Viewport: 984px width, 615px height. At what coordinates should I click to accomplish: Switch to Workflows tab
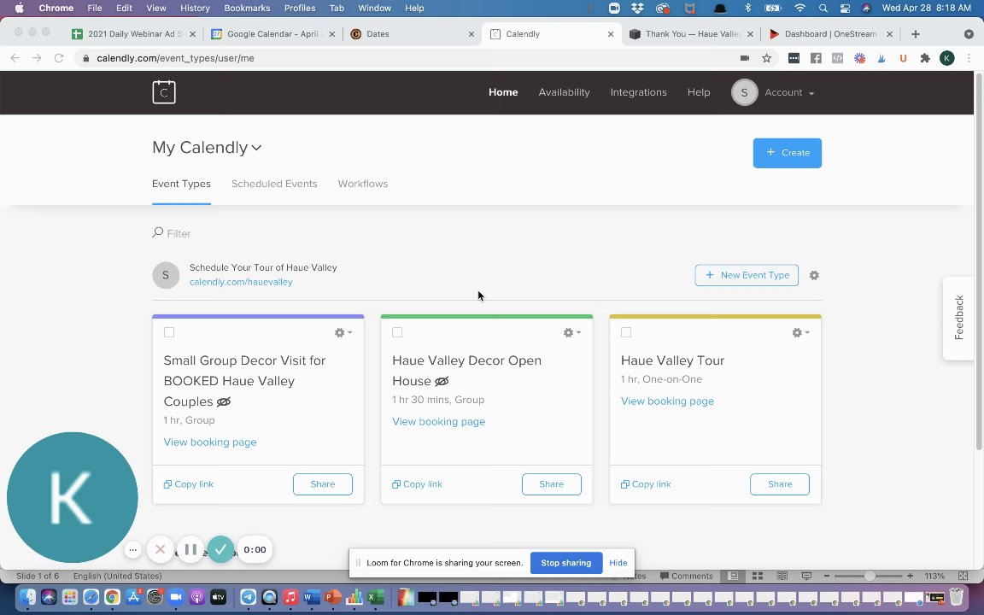point(363,184)
